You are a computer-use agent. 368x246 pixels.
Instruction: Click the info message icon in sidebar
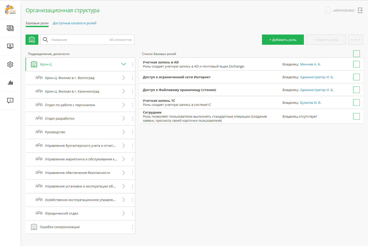point(10,100)
